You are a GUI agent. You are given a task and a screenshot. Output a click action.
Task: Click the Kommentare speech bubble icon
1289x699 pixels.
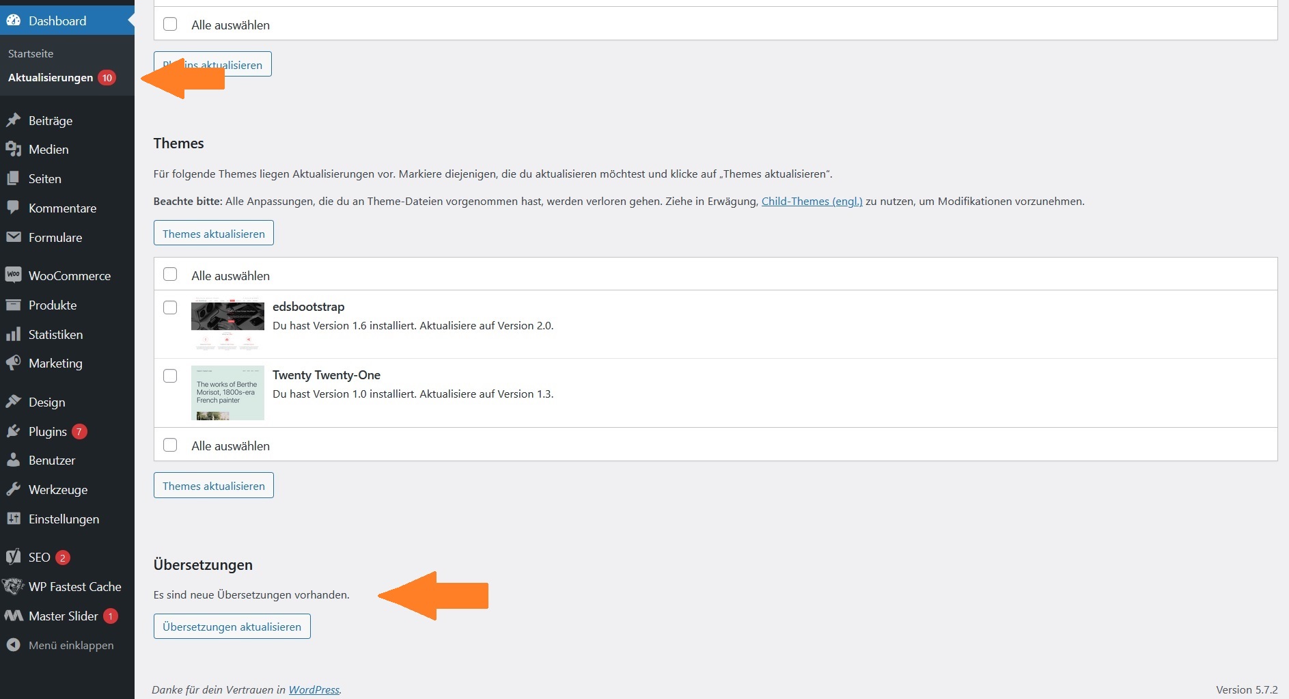tap(14, 208)
